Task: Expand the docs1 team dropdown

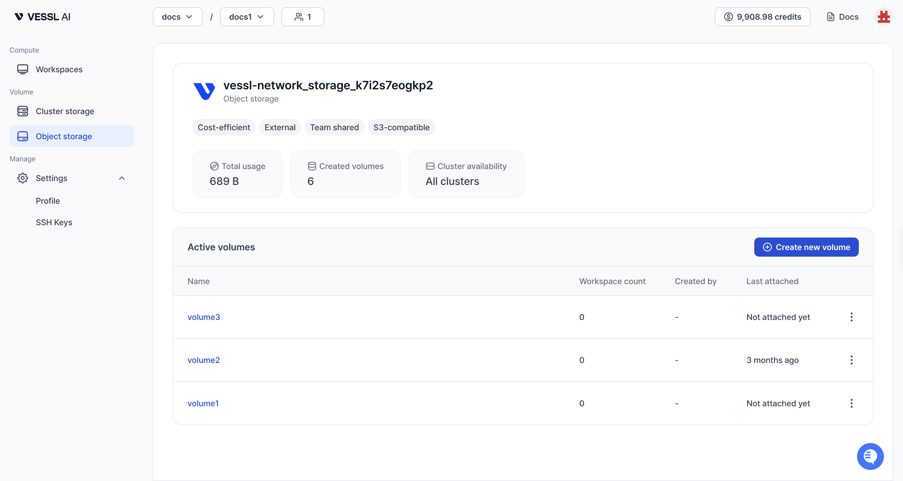Action: (246, 17)
